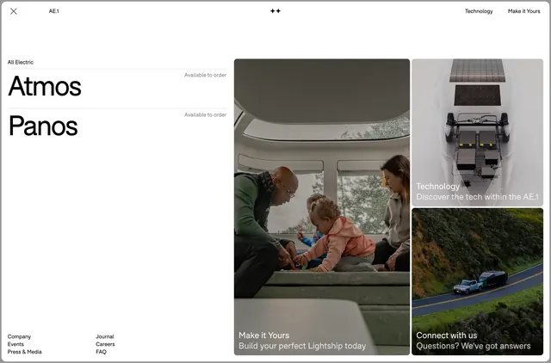Open the FAQ link
Screen dimensions: 551x363
tap(101, 352)
